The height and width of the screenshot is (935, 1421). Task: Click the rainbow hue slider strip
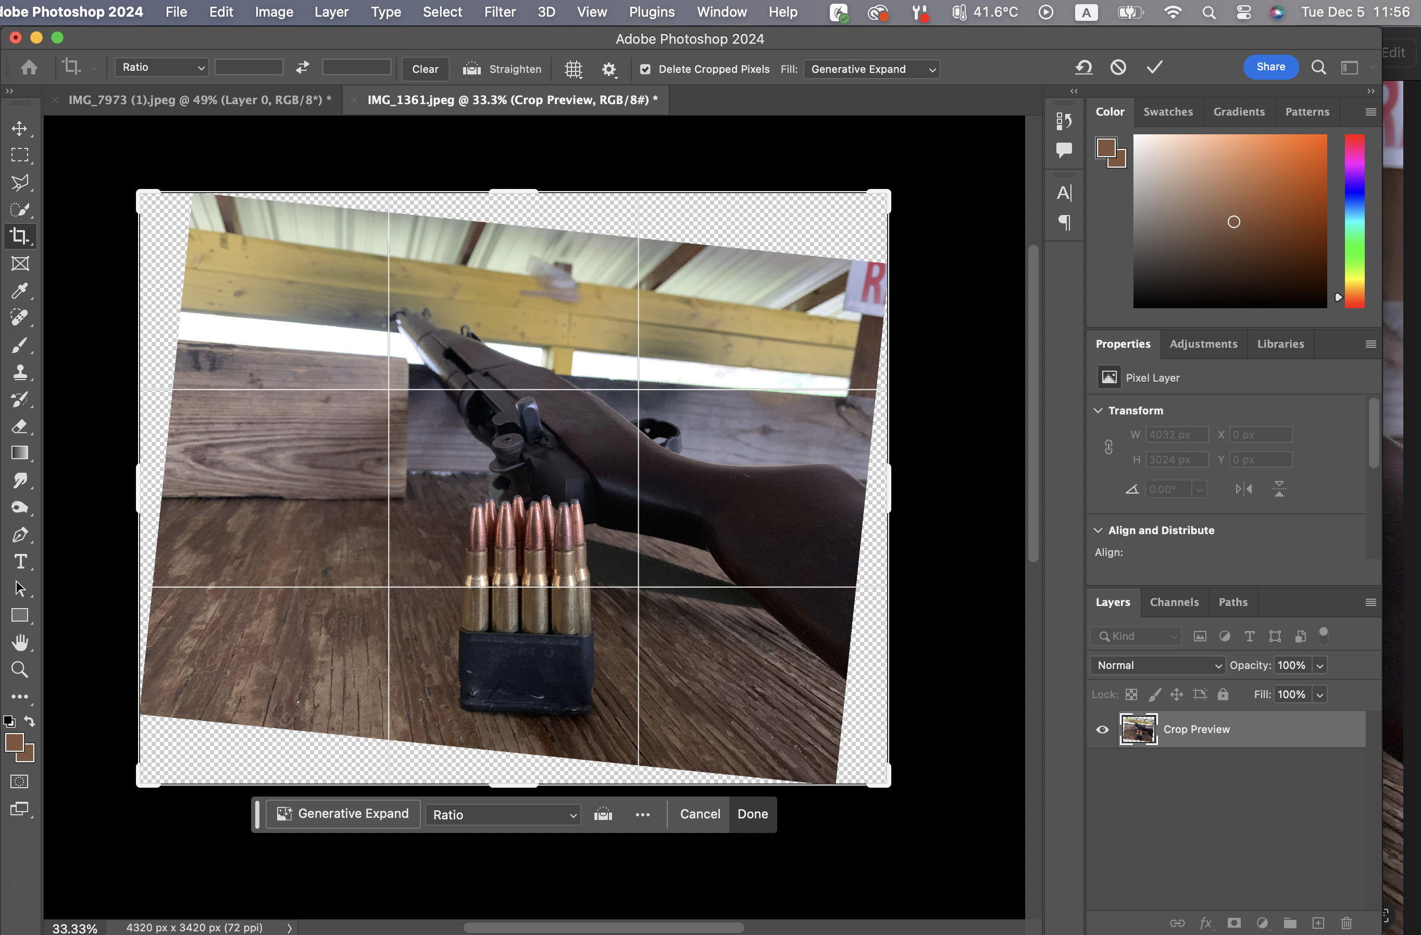(x=1354, y=221)
